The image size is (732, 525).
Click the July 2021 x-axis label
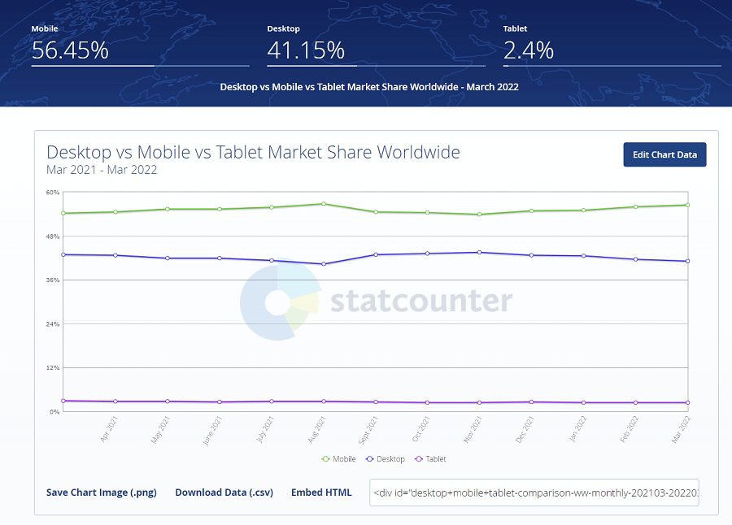(265, 430)
